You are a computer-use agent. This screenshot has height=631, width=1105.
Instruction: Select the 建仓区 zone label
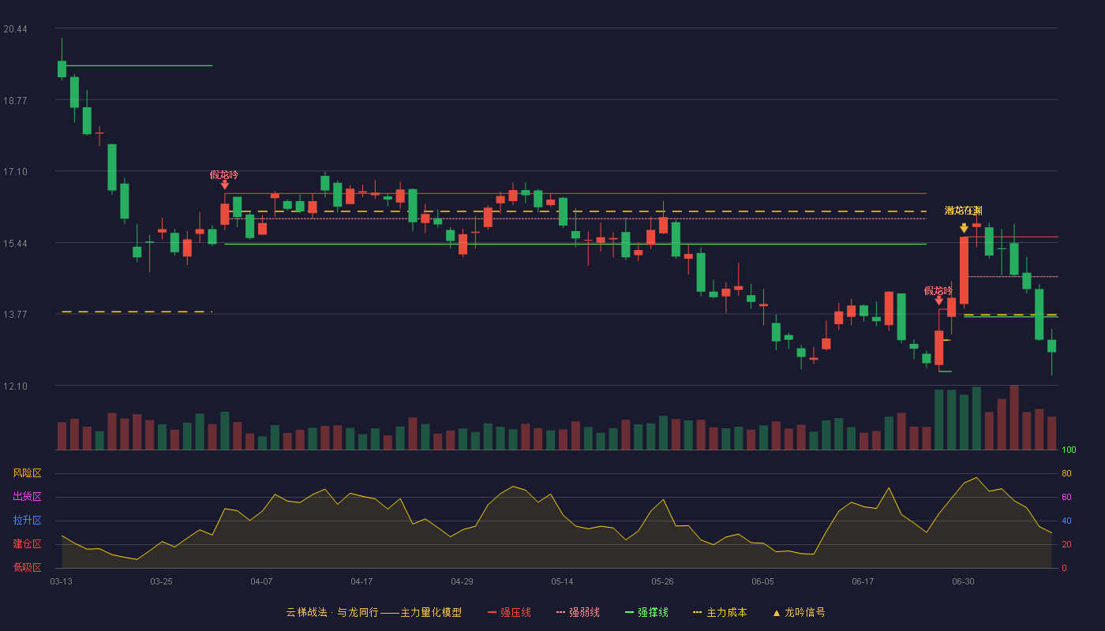27,544
